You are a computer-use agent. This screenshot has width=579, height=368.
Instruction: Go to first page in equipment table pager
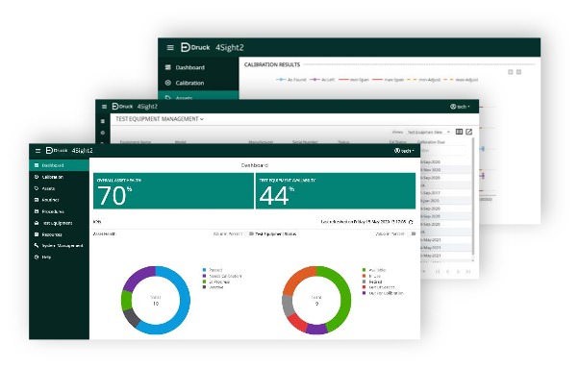(x=438, y=271)
